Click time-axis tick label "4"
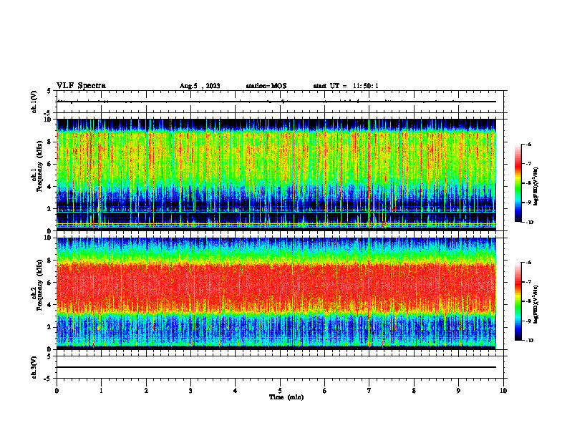 [x=235, y=391]
